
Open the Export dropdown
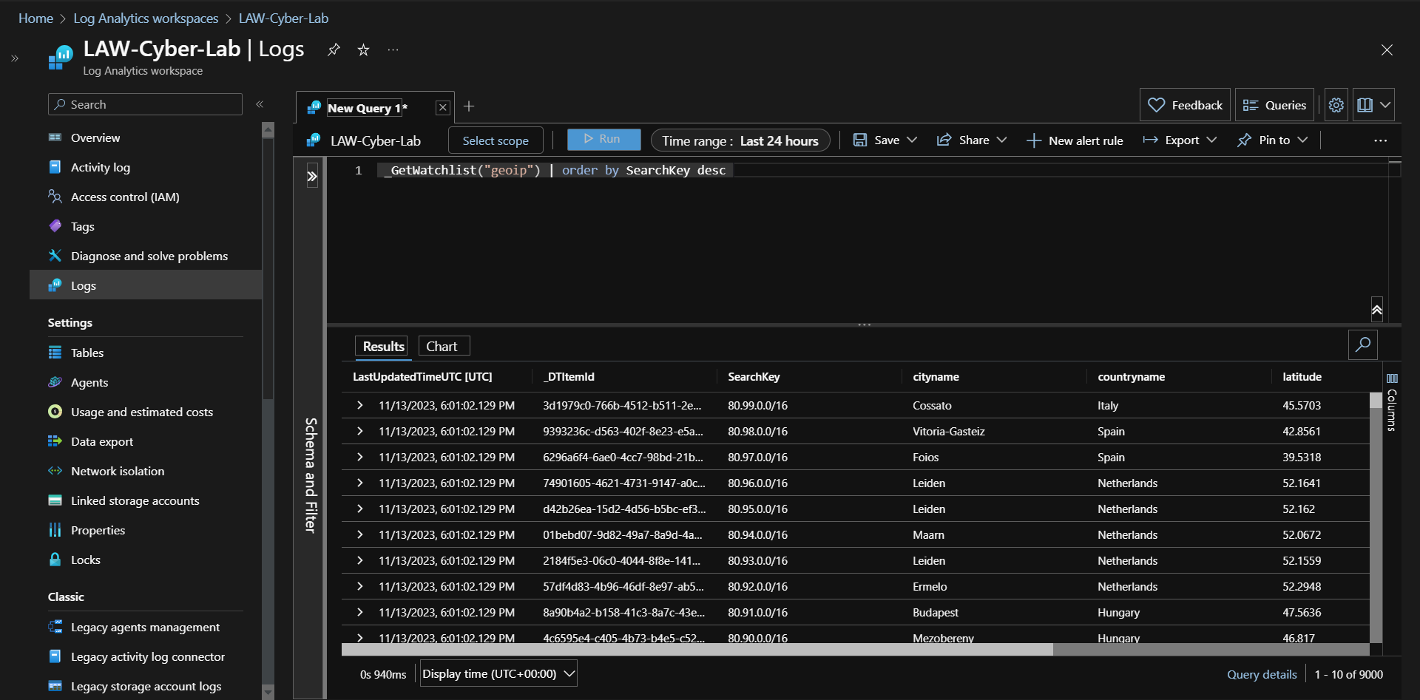point(1179,140)
